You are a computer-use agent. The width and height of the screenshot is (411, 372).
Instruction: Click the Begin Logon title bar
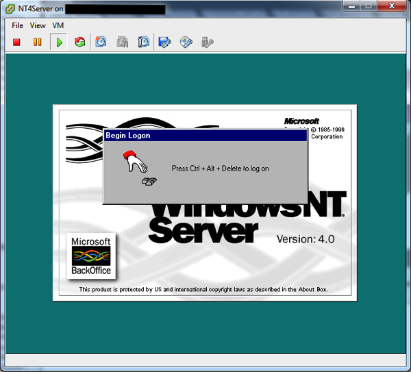(x=206, y=136)
